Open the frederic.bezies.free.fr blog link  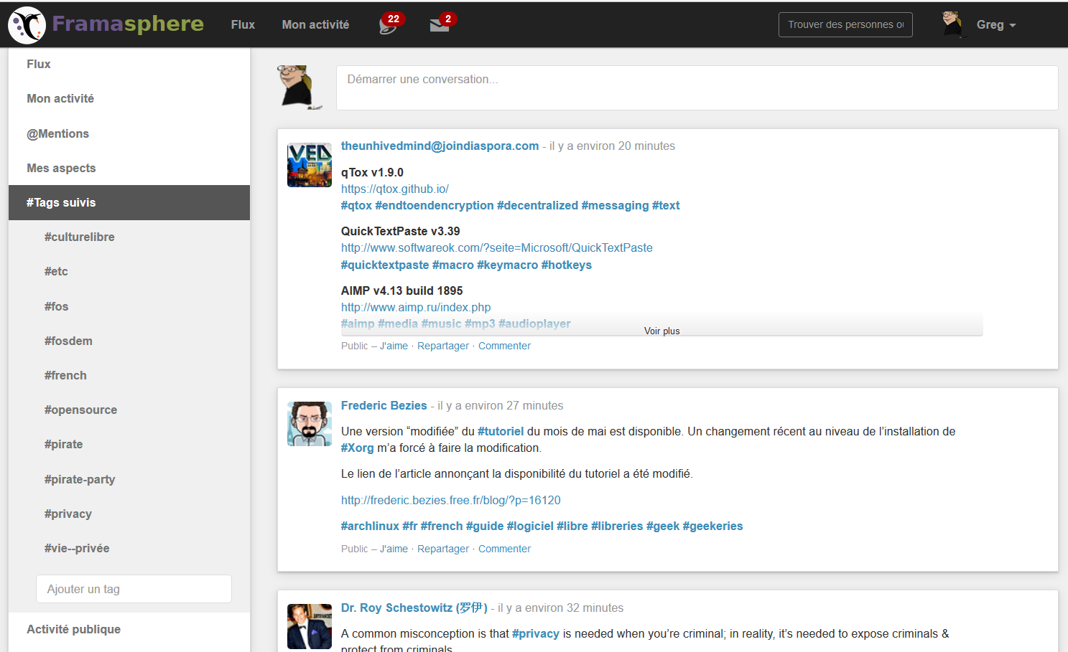point(450,500)
